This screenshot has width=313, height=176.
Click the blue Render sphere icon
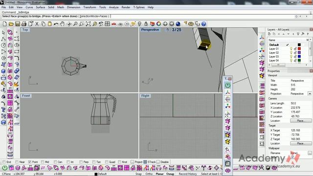(178, 24)
